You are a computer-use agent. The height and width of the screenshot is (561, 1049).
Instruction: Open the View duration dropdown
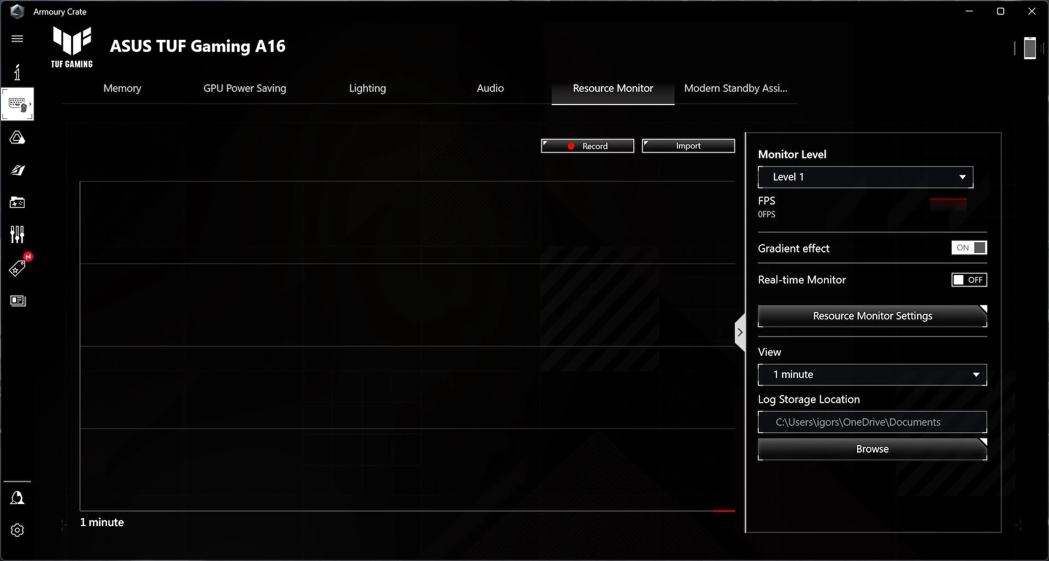coord(872,375)
